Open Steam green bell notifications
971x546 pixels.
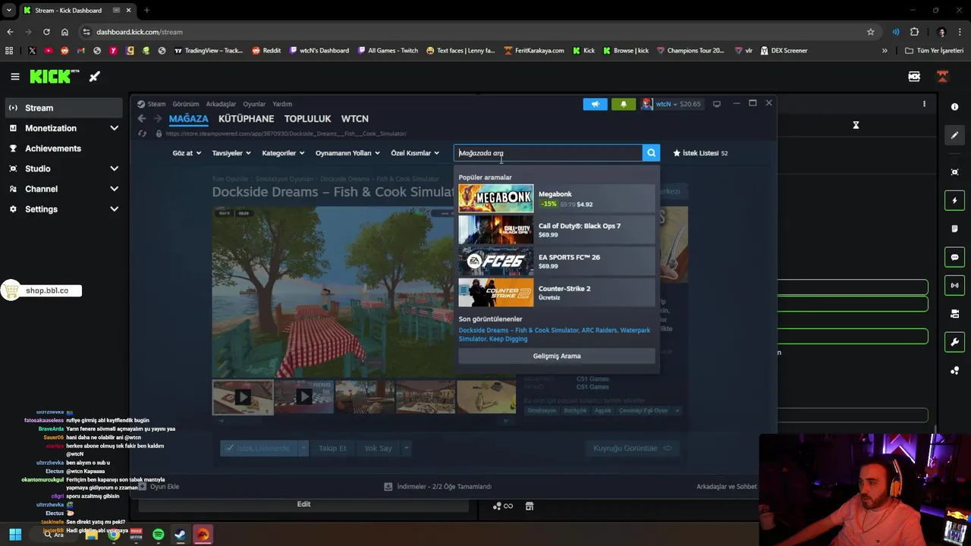pyautogui.click(x=624, y=104)
